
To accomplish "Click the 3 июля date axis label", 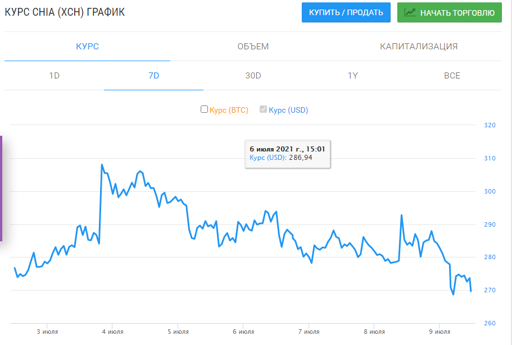I will coord(47,332).
